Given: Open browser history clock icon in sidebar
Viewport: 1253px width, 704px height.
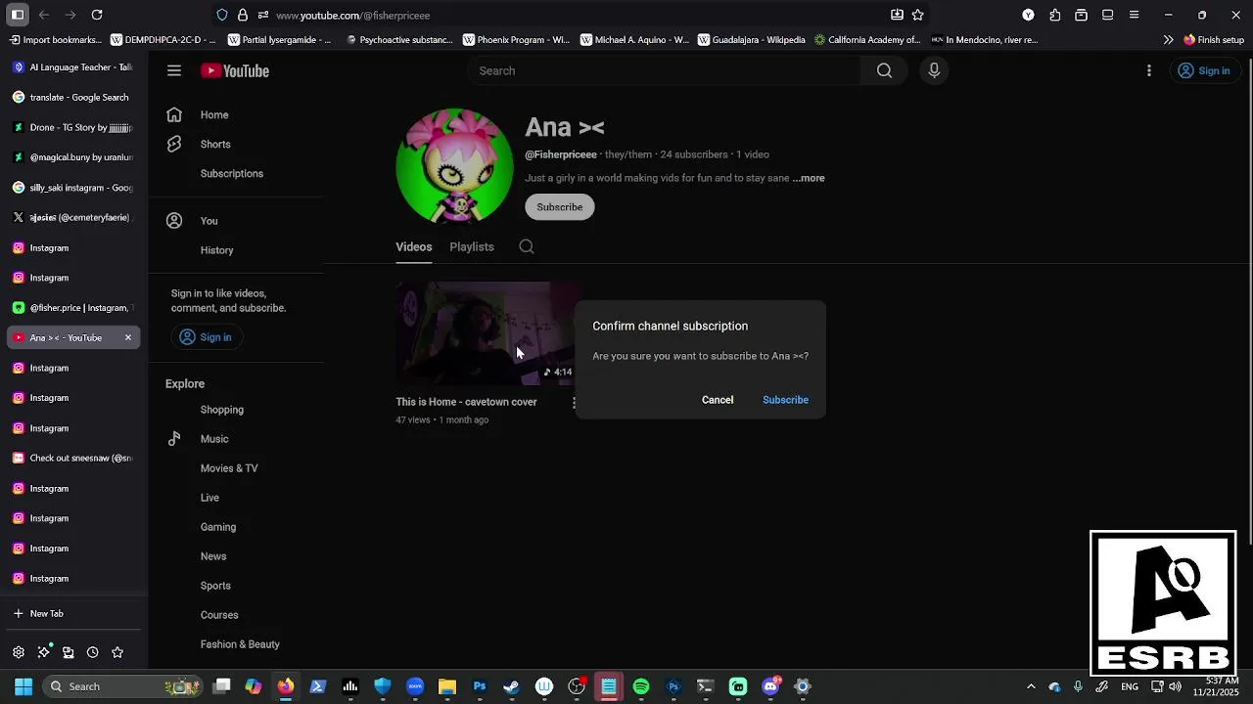Looking at the screenshot, I should click(x=92, y=652).
